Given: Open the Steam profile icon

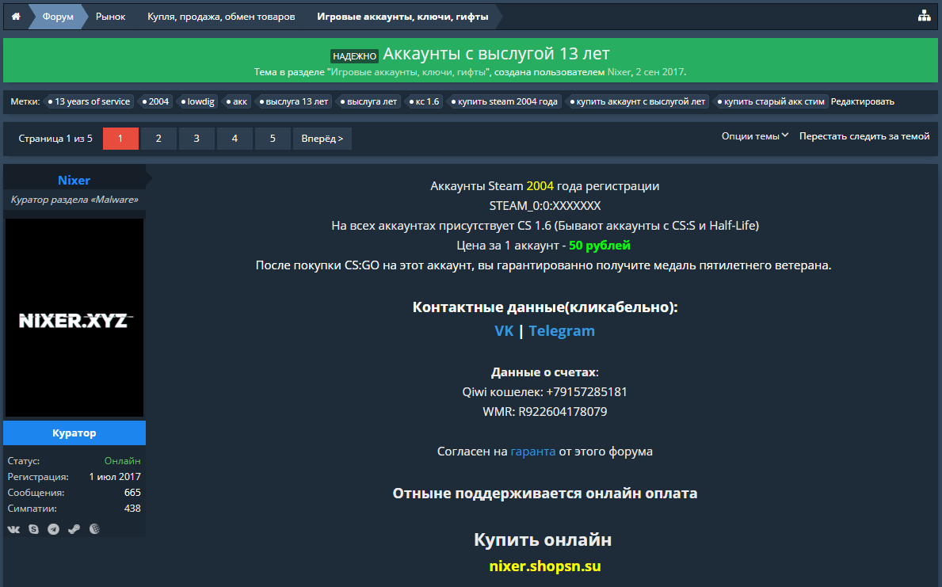Looking at the screenshot, I should pyautogui.click(x=74, y=529).
